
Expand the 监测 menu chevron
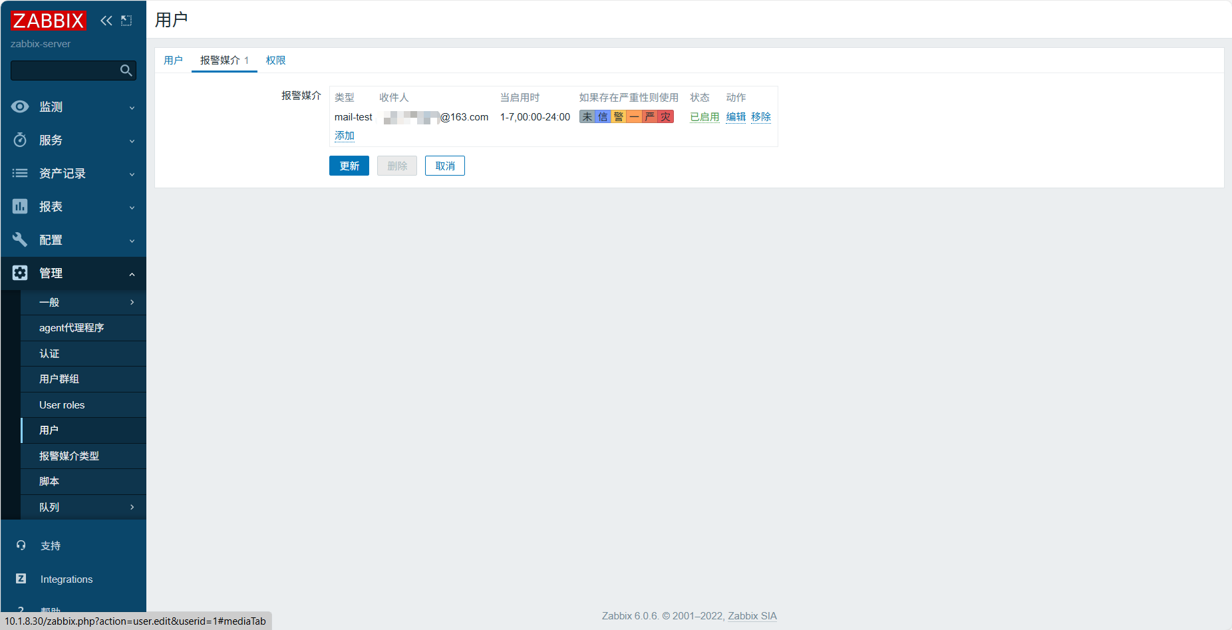(132, 108)
